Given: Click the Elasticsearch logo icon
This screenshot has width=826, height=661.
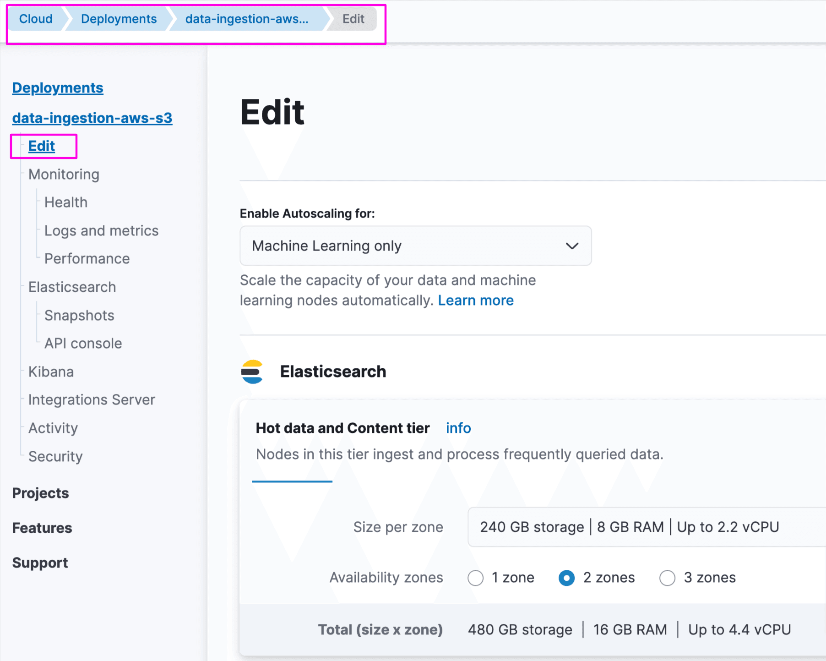Looking at the screenshot, I should pyautogui.click(x=252, y=371).
